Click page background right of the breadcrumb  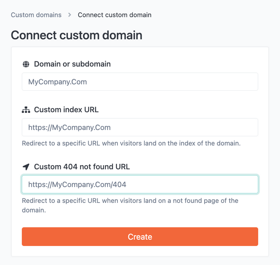(x=214, y=15)
